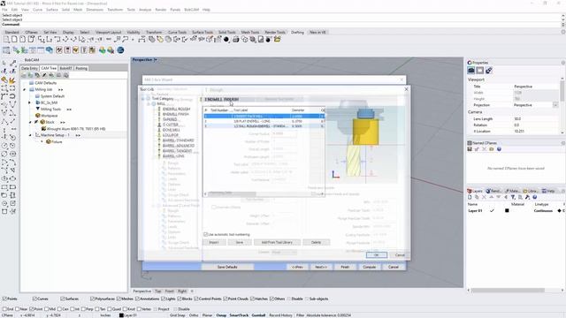566x318 pixels.
Task: Select LOLLIPOP in tool category tree
Action: tap(171, 135)
